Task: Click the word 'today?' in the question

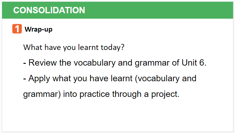Action: coord(113,48)
